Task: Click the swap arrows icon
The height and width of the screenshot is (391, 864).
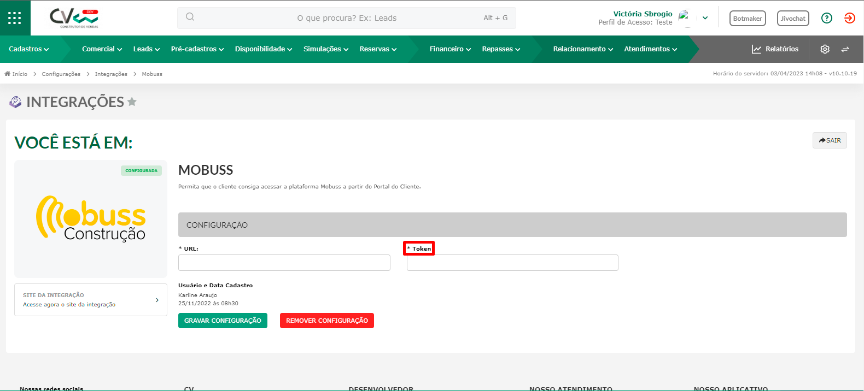Action: (845, 49)
